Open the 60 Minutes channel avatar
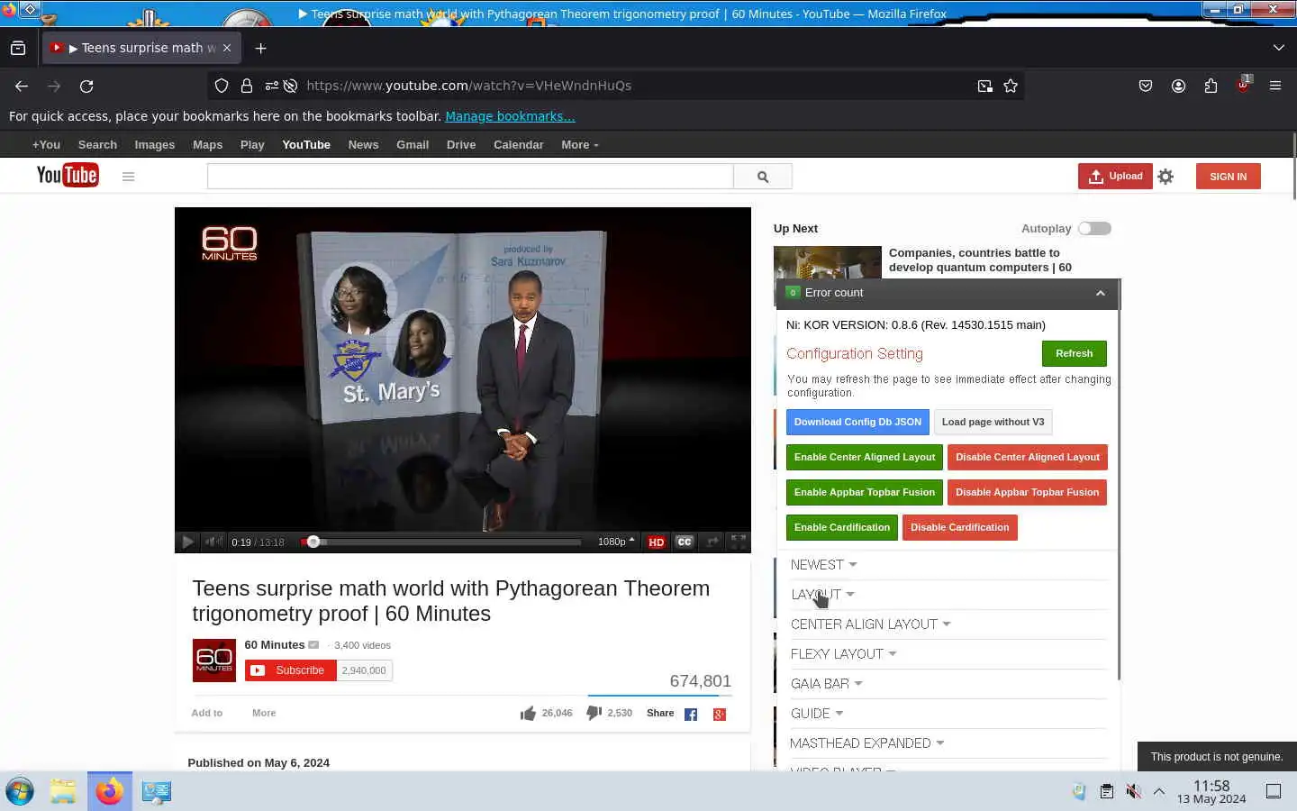This screenshot has height=811, width=1297. 214,661
